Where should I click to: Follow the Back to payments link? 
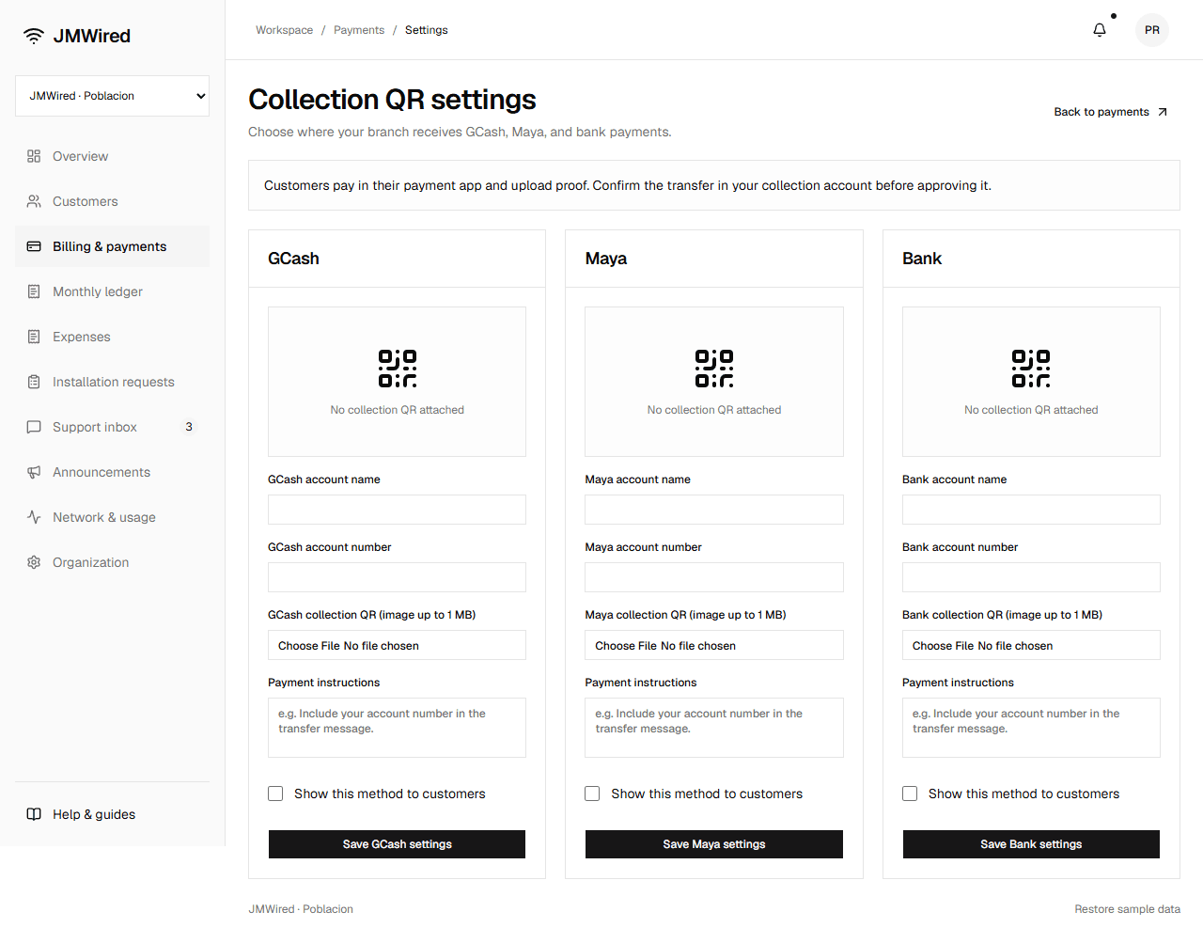tap(1111, 112)
